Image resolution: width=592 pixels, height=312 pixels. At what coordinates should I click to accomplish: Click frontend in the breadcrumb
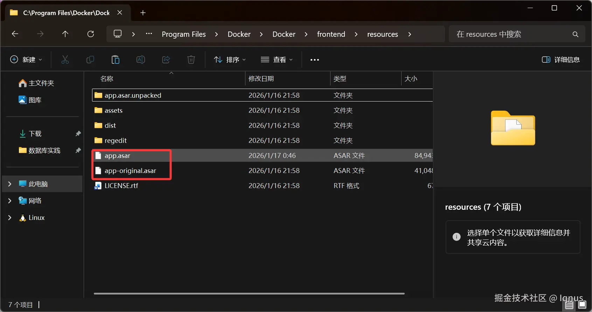(x=331, y=34)
